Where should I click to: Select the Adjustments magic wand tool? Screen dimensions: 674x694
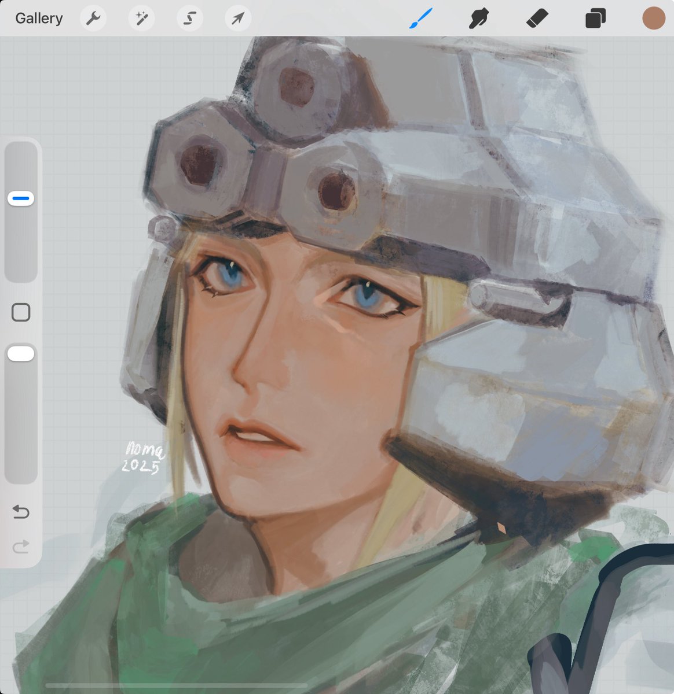pyautogui.click(x=141, y=18)
